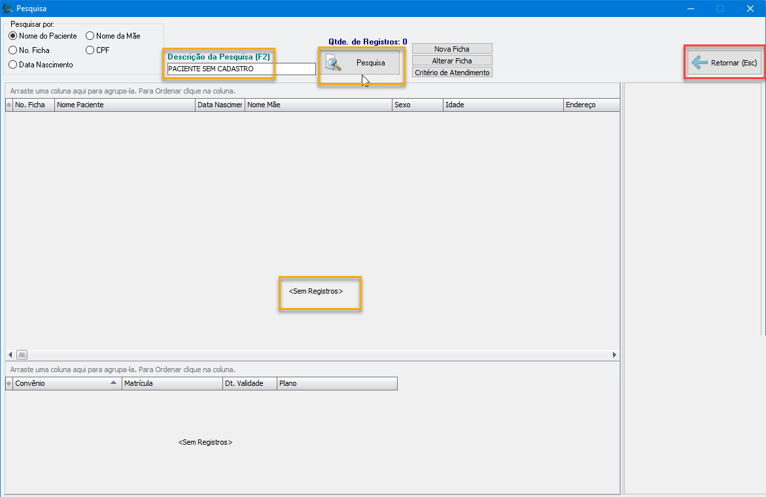Sort by the Idade column header
The width and height of the screenshot is (766, 497).
click(x=501, y=105)
